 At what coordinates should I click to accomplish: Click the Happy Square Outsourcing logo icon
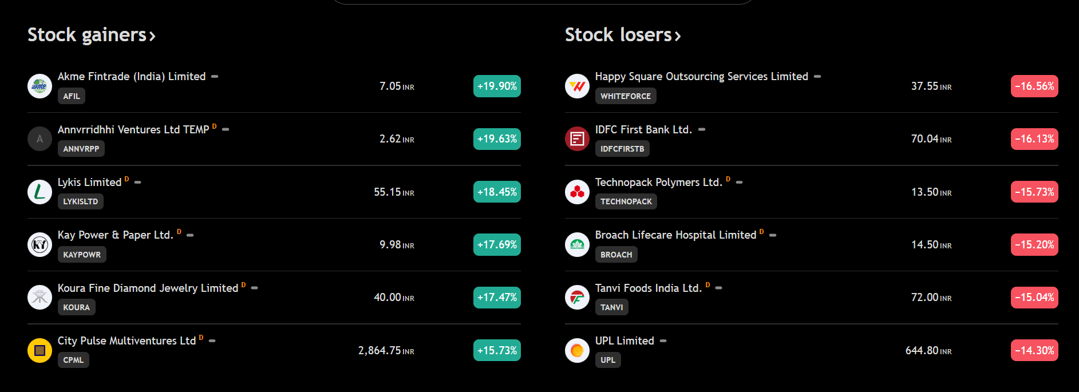point(577,86)
